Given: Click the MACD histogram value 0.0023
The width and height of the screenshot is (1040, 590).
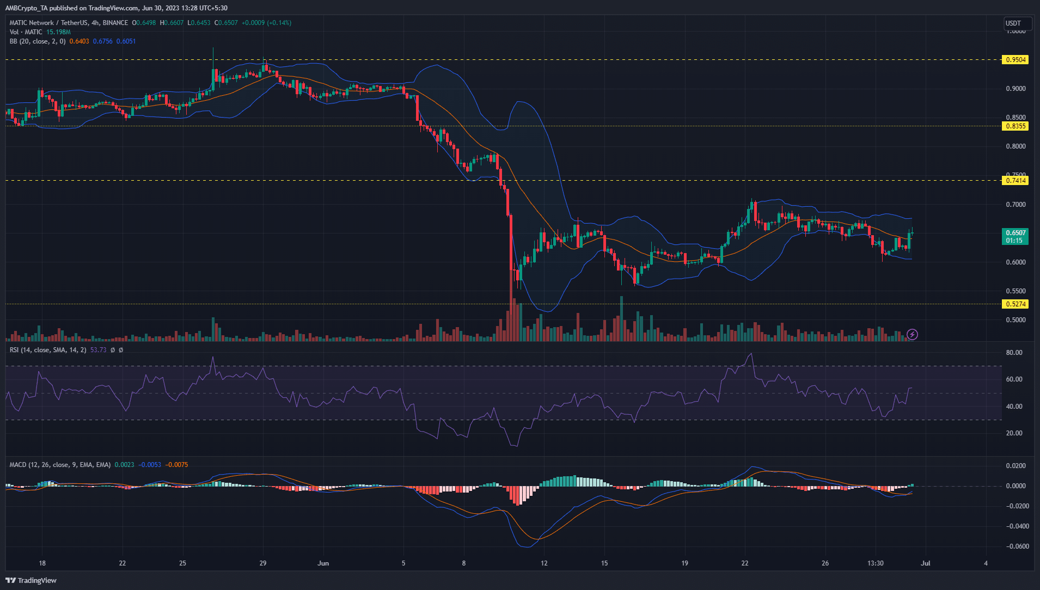Looking at the screenshot, I should tap(124, 465).
